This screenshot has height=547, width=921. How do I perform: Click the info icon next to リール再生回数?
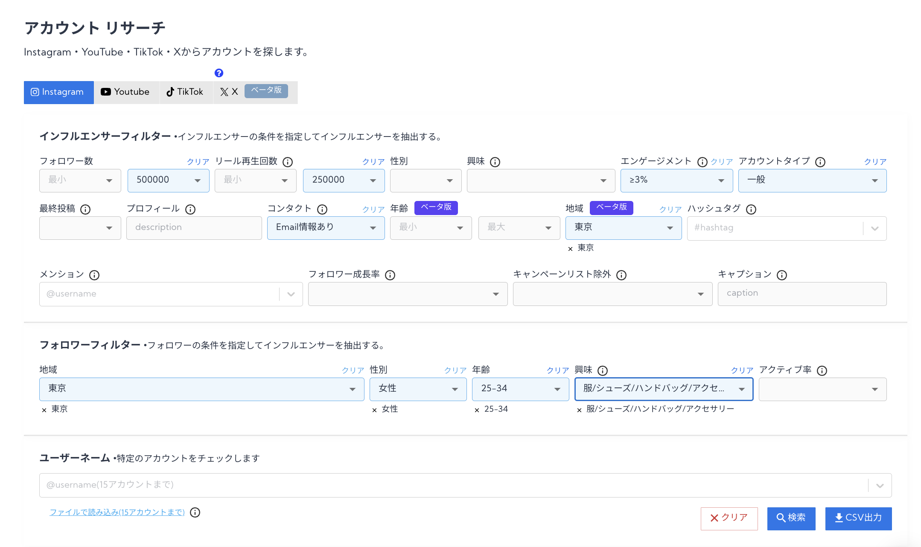[x=289, y=162]
